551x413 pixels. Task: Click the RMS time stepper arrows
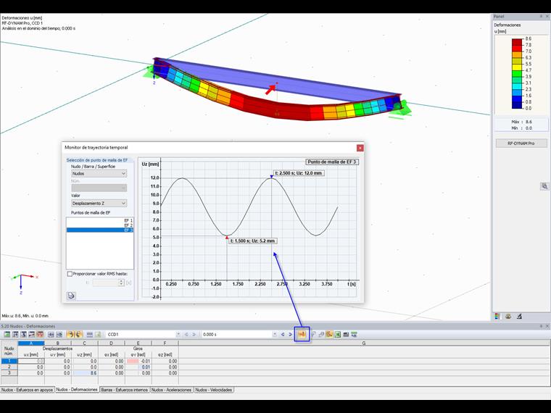coord(121,283)
